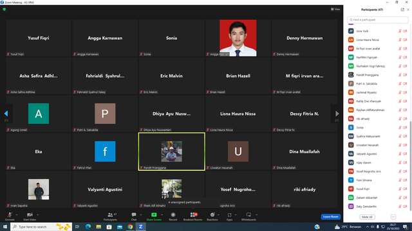
Task: Start Video from the meeting toolbar
Action: coord(30,215)
